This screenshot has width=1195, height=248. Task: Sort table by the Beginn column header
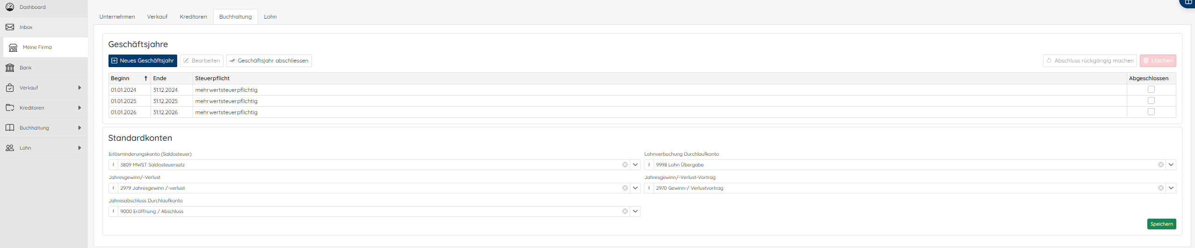coord(120,78)
